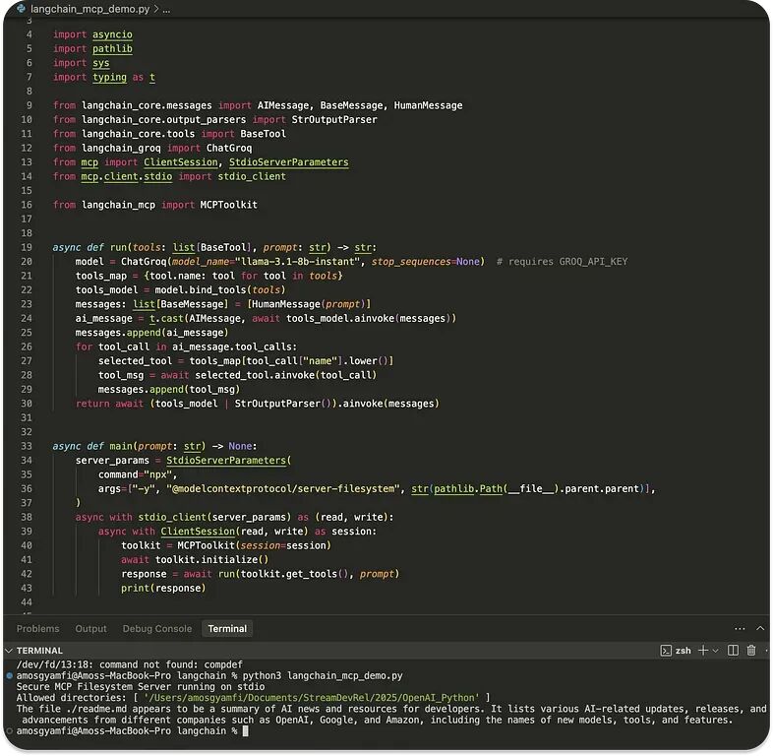Click langchain_mcp_demo.py in the breadcrumb
This screenshot has width=773, height=756.
(x=89, y=9)
